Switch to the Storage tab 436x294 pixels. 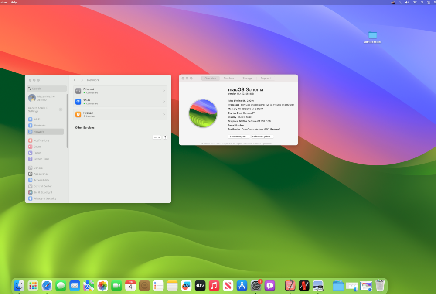[x=247, y=78]
